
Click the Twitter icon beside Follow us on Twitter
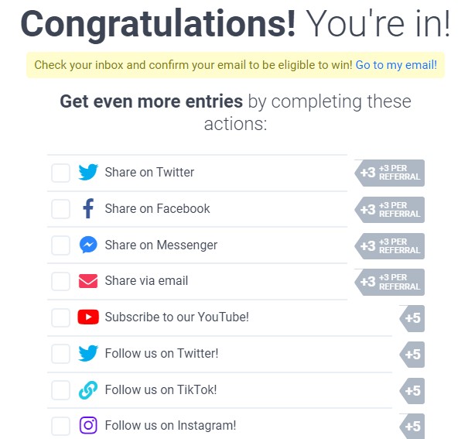[88, 353]
